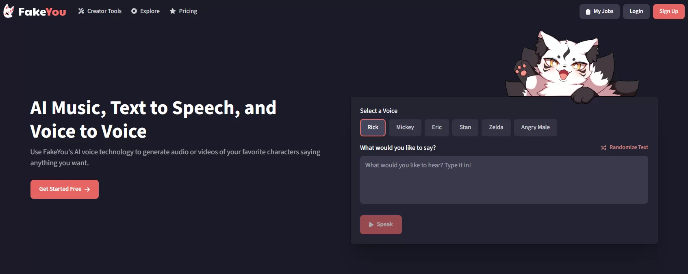This screenshot has width=688, height=274.
Task: Click the Explore compass icon
Action: [134, 11]
